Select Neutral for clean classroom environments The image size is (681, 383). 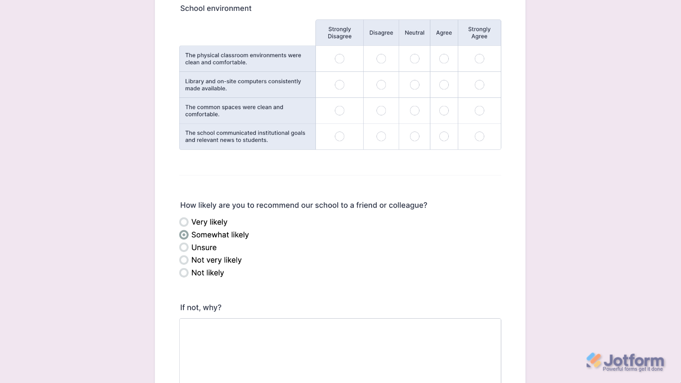click(x=414, y=59)
